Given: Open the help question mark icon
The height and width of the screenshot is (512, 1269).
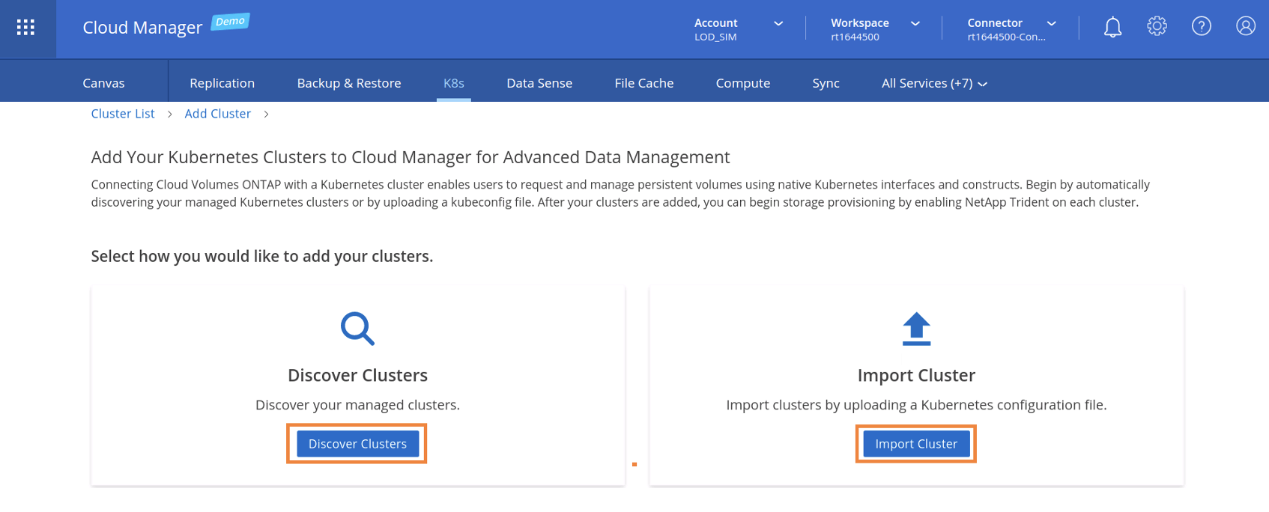Looking at the screenshot, I should pos(1201,26).
